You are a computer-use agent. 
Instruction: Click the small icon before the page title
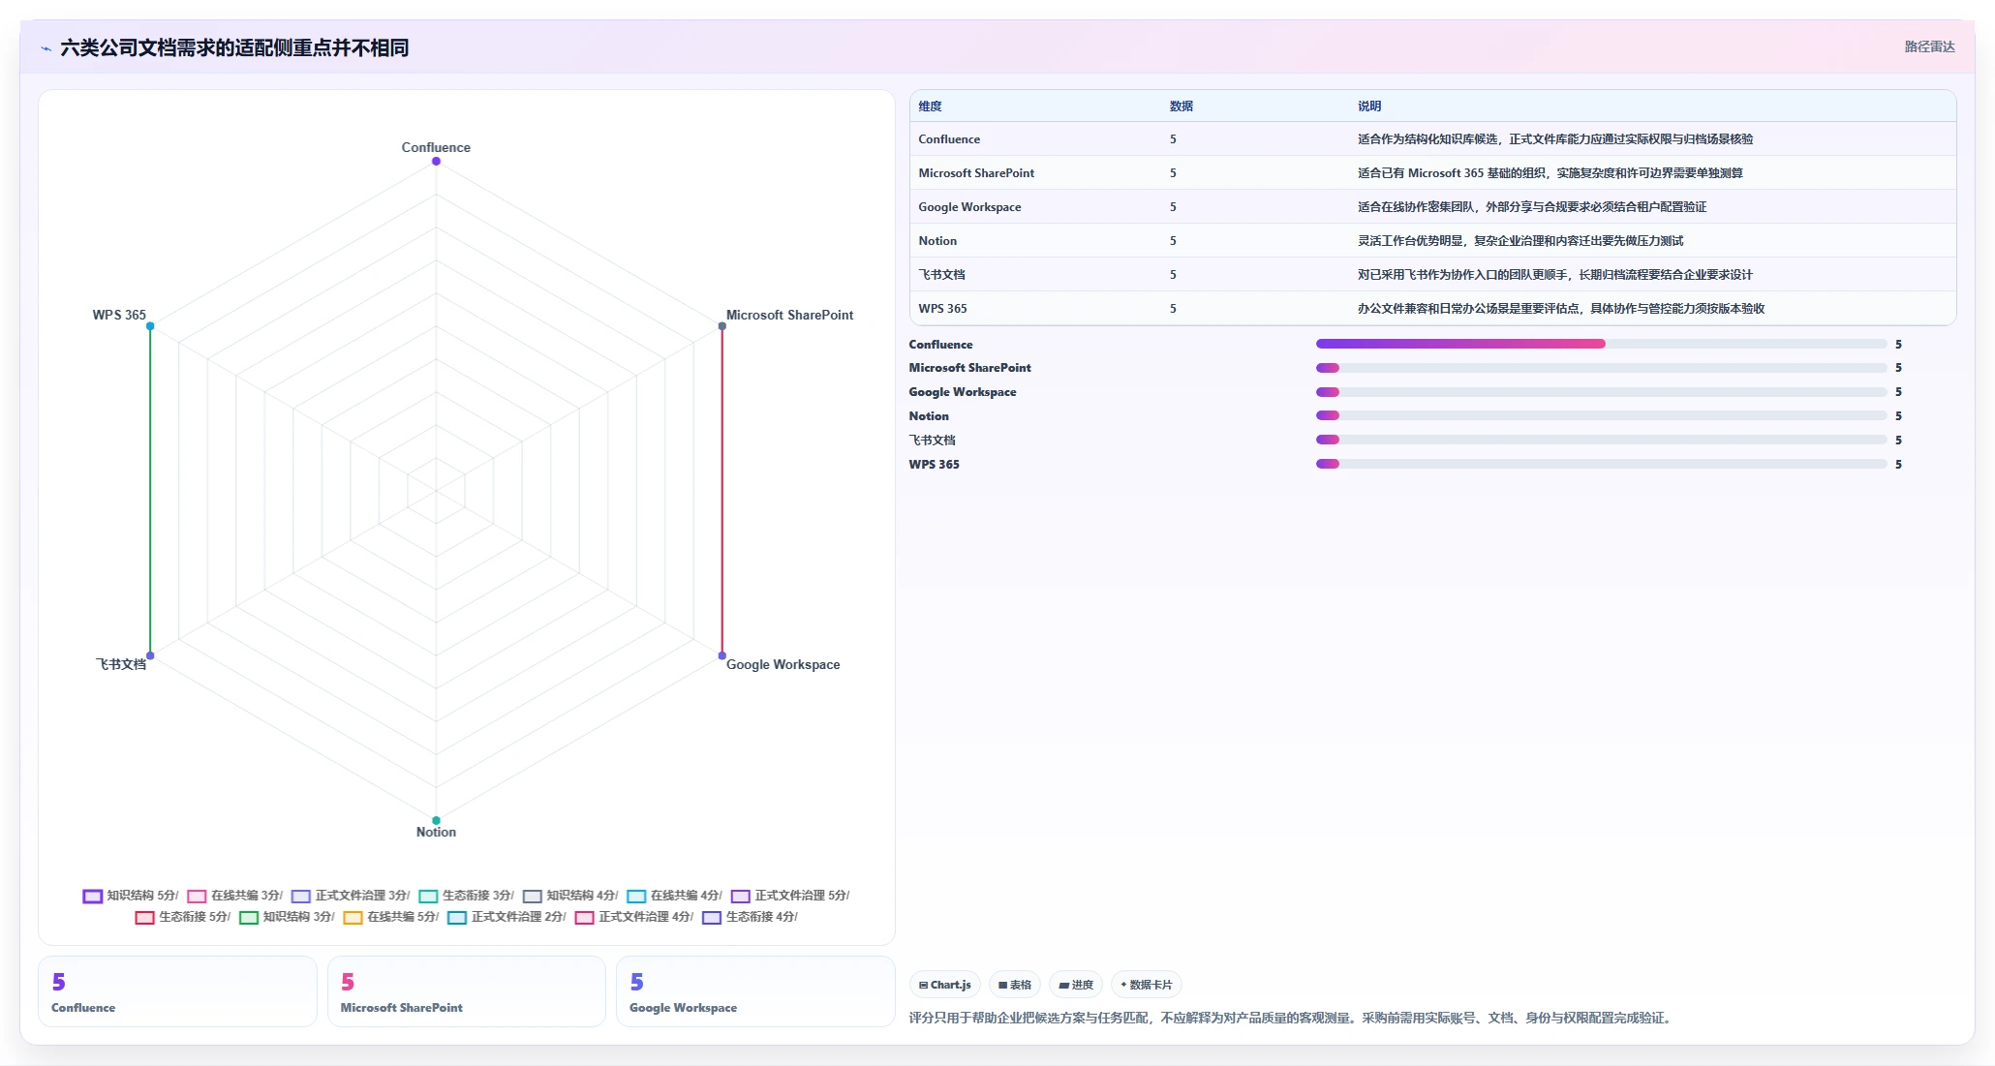tap(46, 48)
